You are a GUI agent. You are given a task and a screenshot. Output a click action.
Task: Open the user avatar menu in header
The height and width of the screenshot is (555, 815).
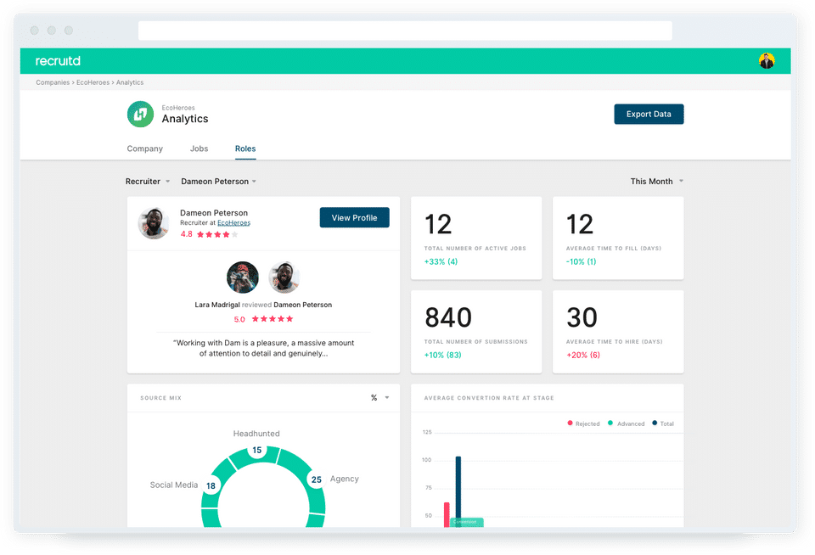tap(766, 61)
